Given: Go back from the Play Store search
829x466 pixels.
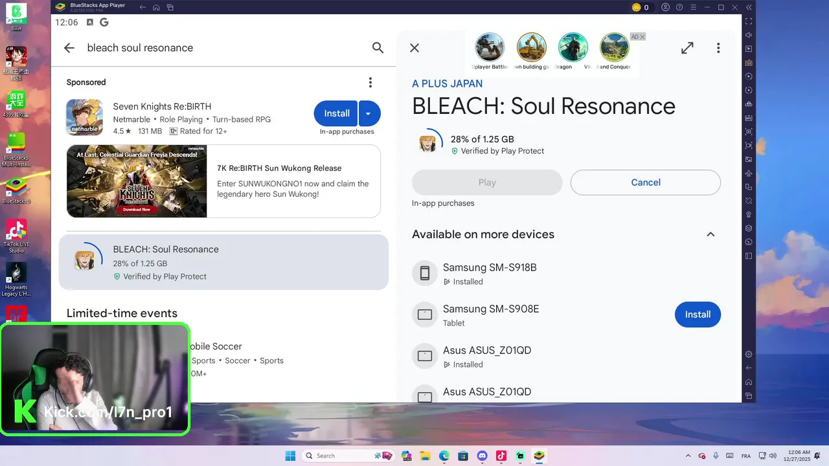Looking at the screenshot, I should coord(69,48).
